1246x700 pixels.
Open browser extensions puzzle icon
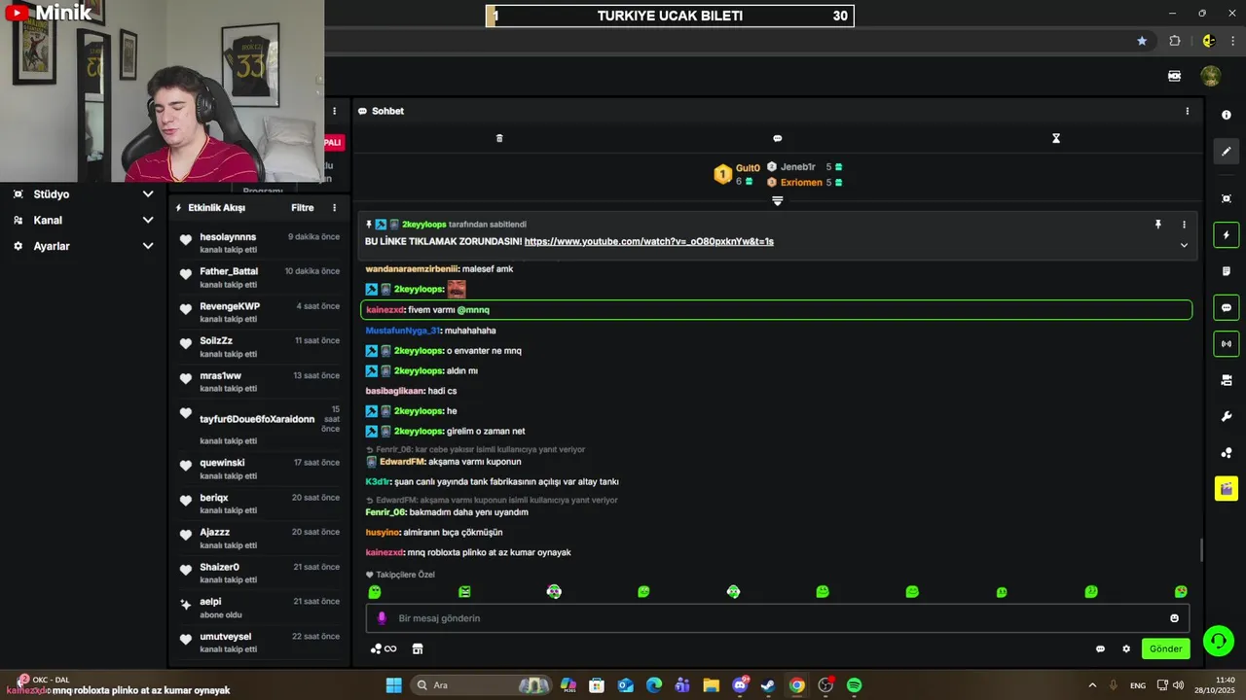click(x=1174, y=41)
